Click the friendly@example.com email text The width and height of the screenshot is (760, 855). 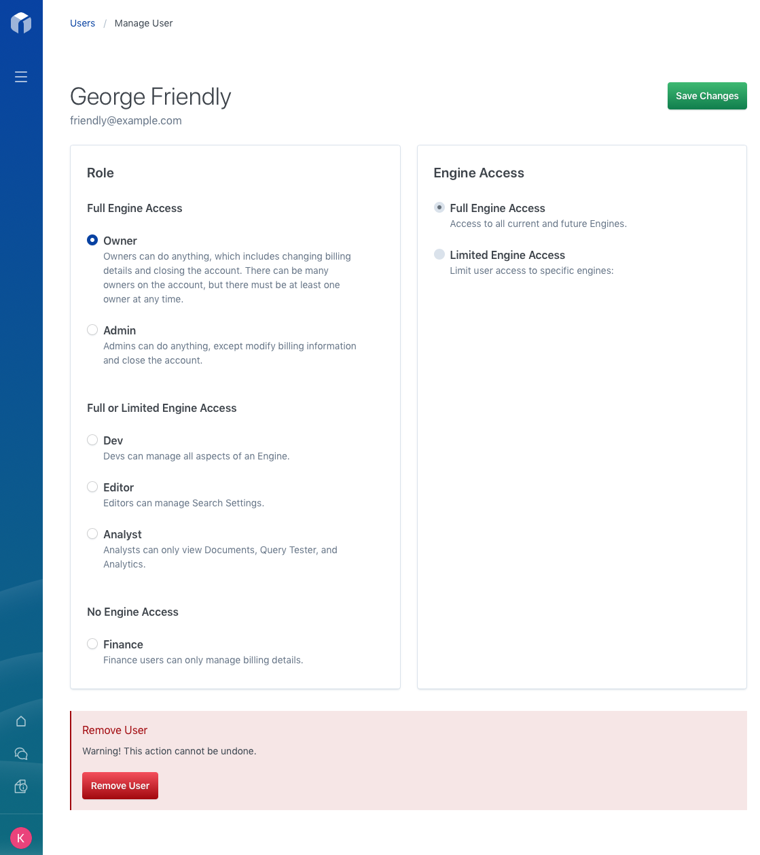point(126,120)
